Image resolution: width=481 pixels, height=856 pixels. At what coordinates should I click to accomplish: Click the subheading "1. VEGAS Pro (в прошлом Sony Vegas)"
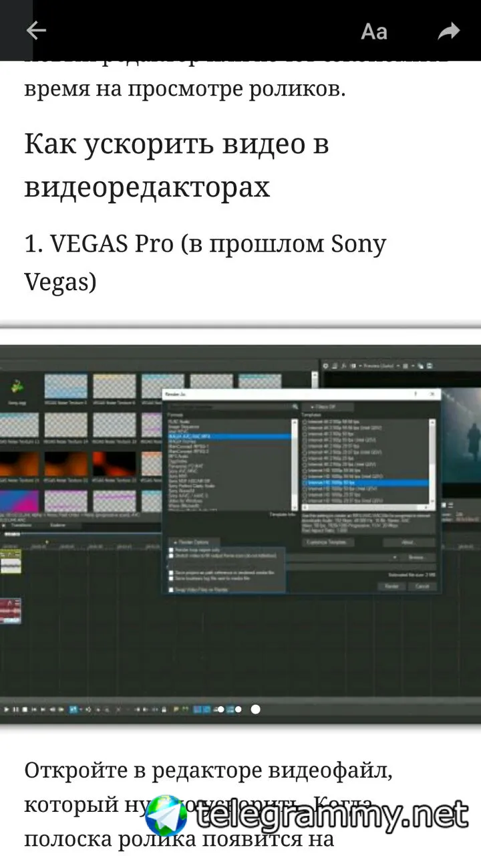point(205,262)
